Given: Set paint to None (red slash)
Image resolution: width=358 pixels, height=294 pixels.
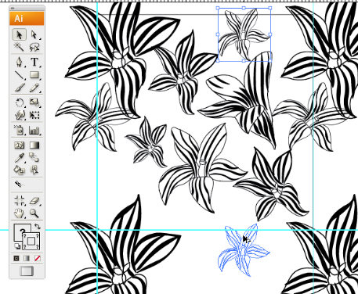Looking at the screenshot, I should 38,258.
